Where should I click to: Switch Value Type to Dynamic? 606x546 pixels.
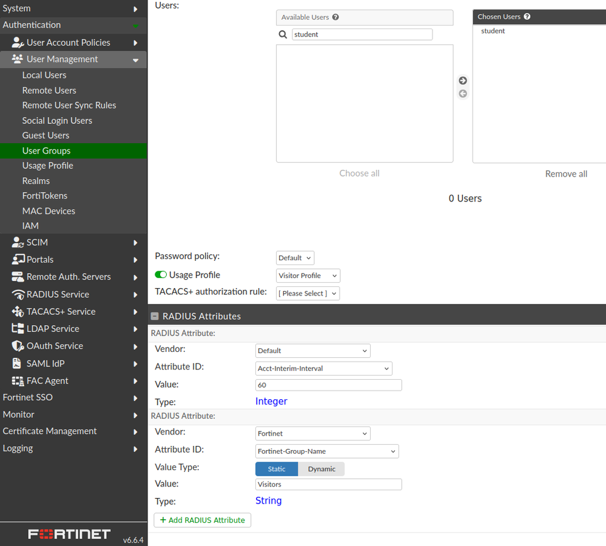pos(321,468)
